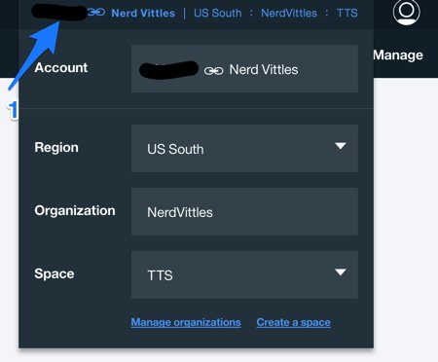Click the Region label
Screen dimensions: 438x362
(56, 148)
